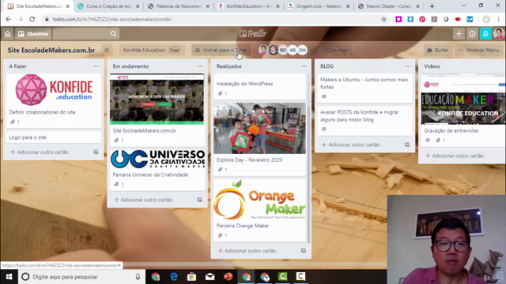Open list actions menu for Em andamento
Screen dimensions: 506x284
click(200, 66)
